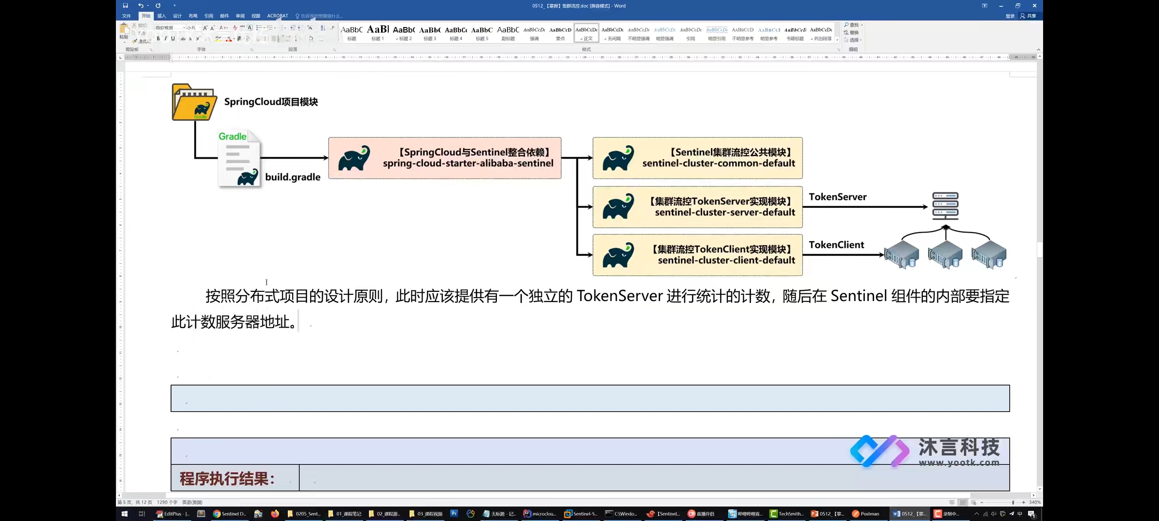
Task: Decrease paragraph indent
Action: point(292,28)
